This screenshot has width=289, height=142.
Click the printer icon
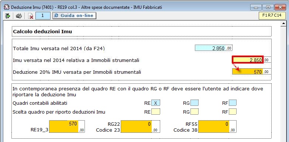coord(18,16)
